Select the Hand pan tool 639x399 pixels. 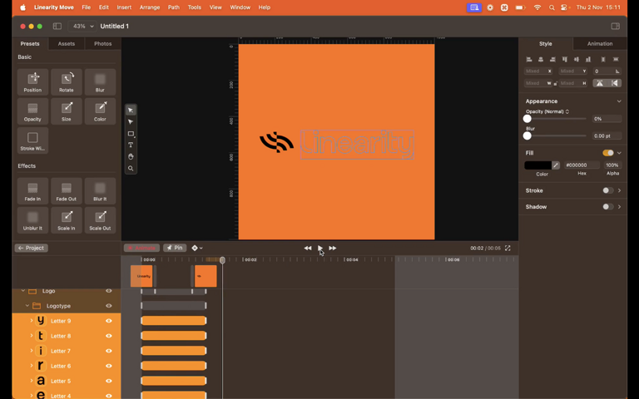tap(131, 157)
